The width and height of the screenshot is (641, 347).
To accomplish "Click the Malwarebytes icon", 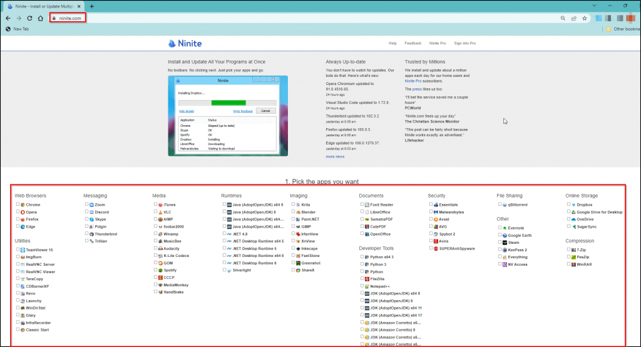I will tap(436, 213).
